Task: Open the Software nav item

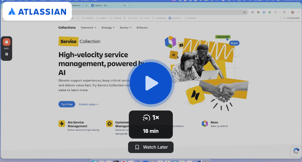Action: pyautogui.click(x=142, y=27)
